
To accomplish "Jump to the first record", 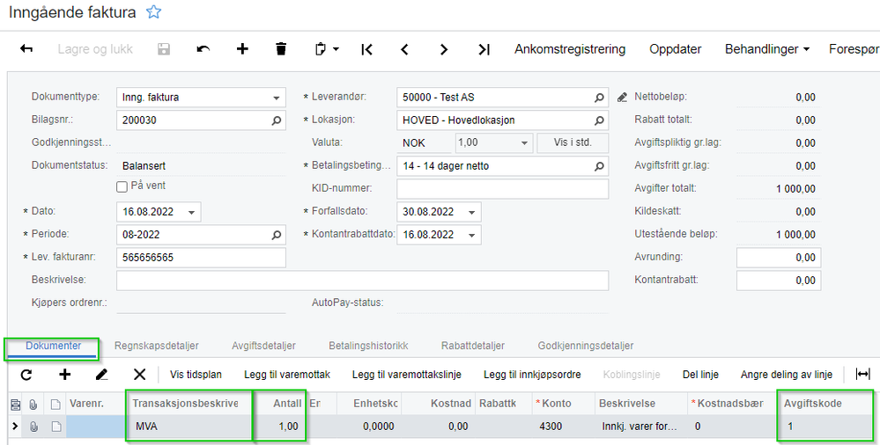I will 366,49.
